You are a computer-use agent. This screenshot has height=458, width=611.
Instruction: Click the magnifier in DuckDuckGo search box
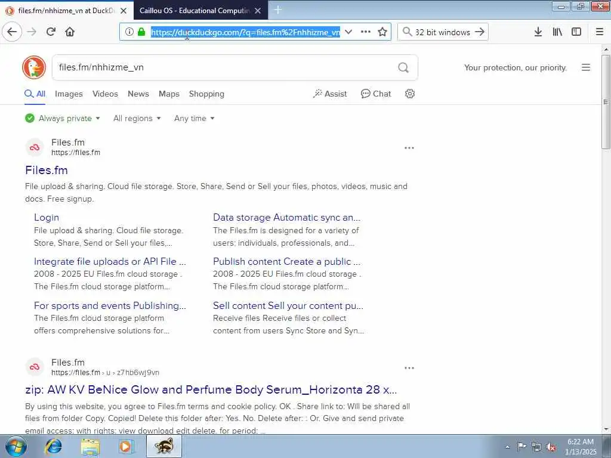pyautogui.click(x=403, y=68)
